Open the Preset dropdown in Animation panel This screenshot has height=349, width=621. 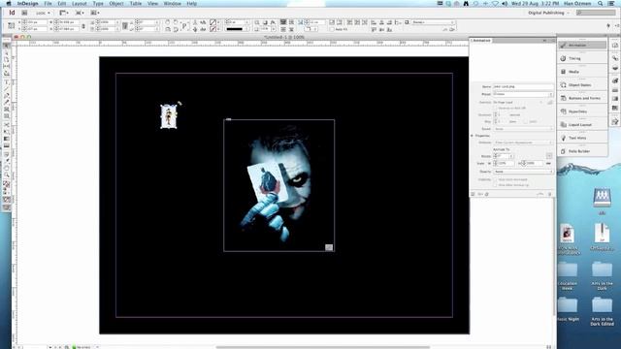point(523,94)
